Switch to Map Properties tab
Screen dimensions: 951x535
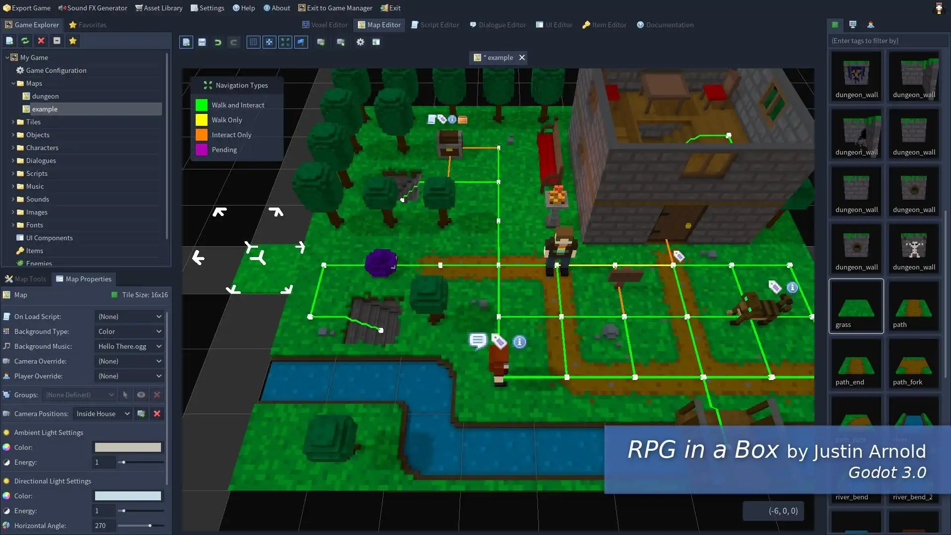click(x=88, y=279)
